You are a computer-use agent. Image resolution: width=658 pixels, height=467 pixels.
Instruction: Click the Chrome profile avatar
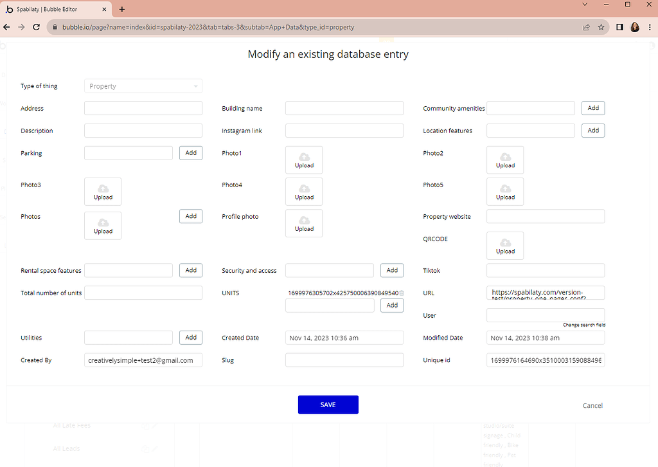point(635,27)
